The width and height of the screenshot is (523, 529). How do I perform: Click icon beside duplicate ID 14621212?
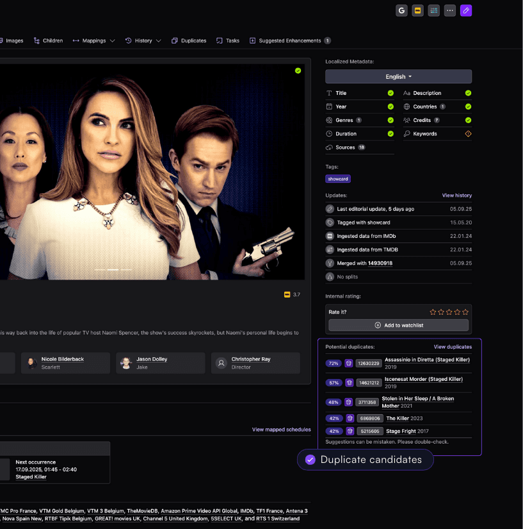click(350, 383)
